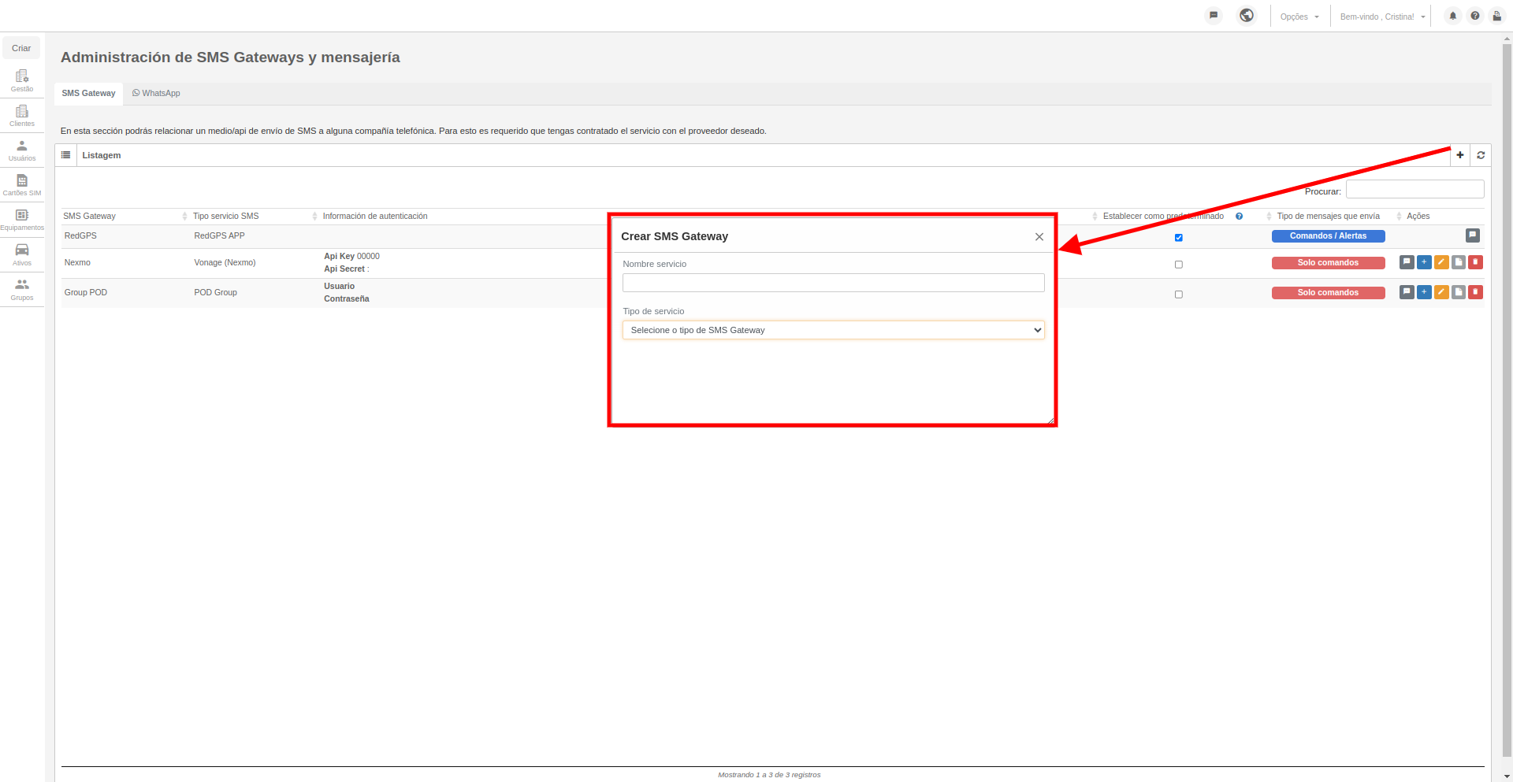1513x782 pixels.
Task: Open Grupos in the sidebar
Action: point(22,290)
